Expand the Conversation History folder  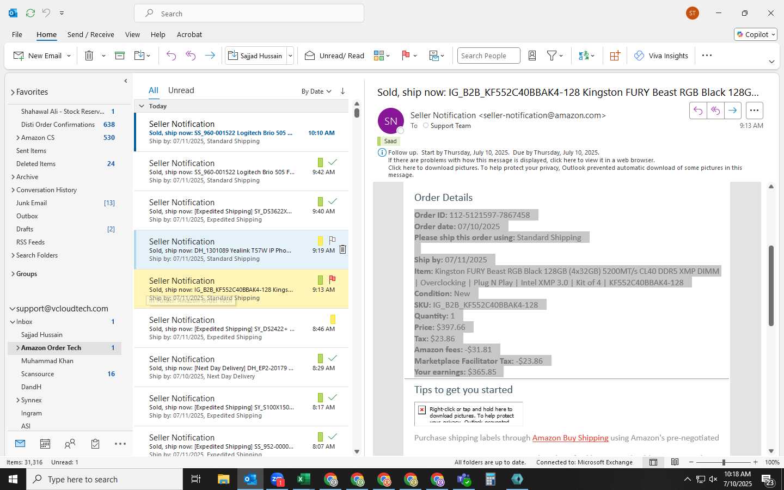pos(13,190)
